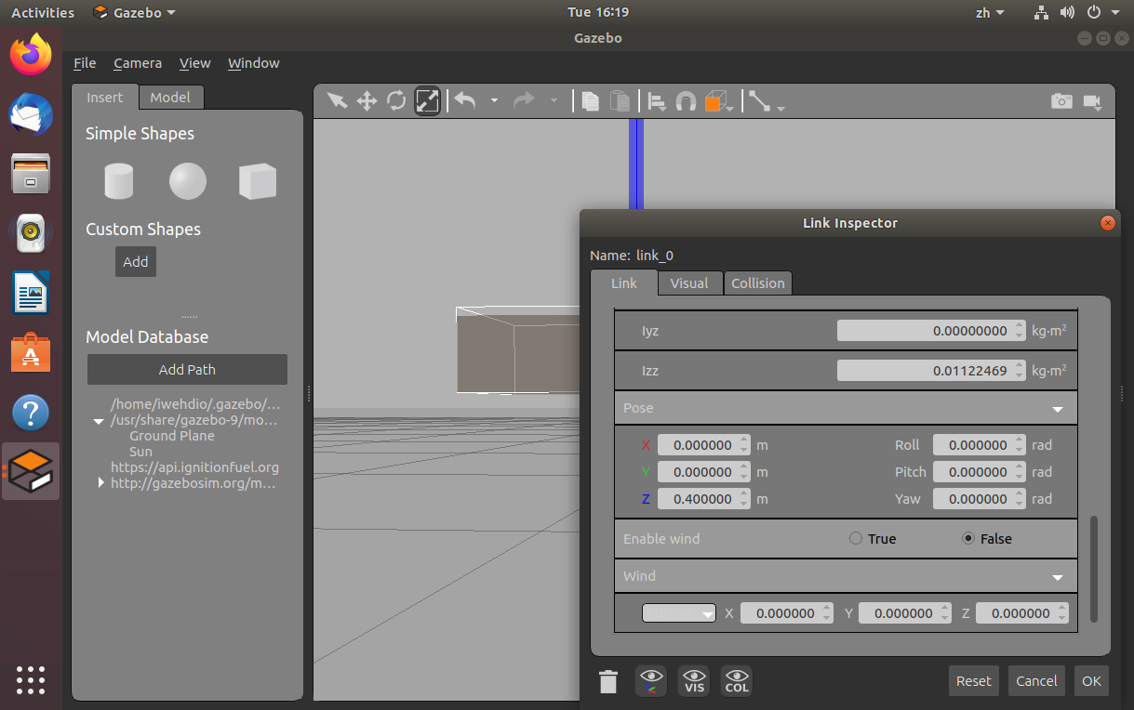This screenshot has height=710, width=1134.
Task: Click the Add custom shape button
Action: 136,262
